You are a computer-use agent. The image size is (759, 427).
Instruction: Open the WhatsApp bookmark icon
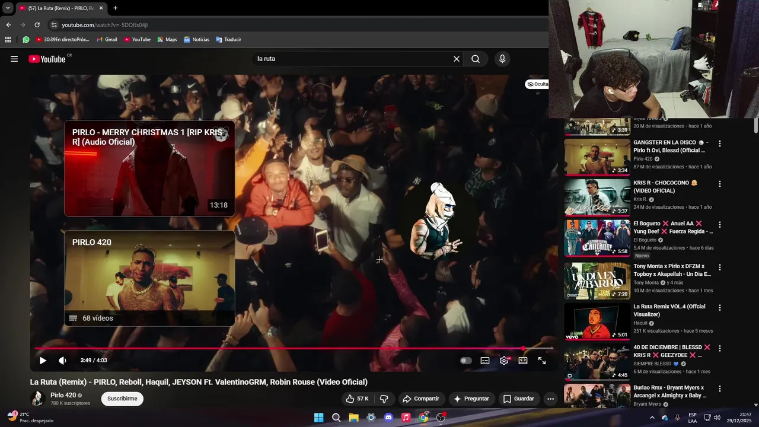pos(26,40)
